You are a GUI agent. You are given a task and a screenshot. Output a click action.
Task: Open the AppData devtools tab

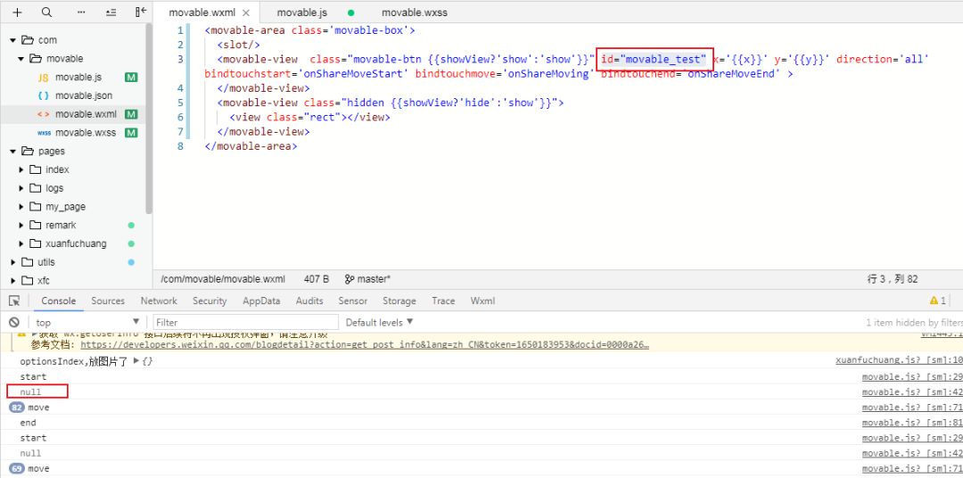(261, 301)
